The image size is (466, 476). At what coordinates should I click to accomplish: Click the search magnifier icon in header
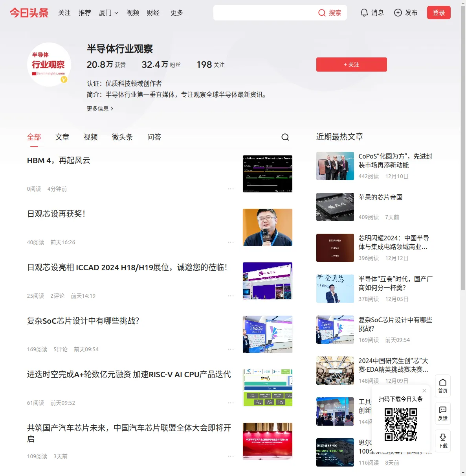point(322,13)
